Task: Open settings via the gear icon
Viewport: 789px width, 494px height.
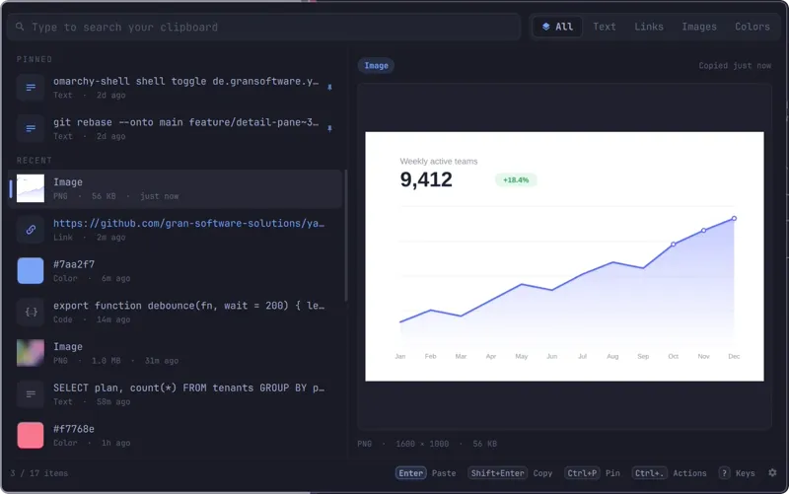Action: [x=772, y=473]
